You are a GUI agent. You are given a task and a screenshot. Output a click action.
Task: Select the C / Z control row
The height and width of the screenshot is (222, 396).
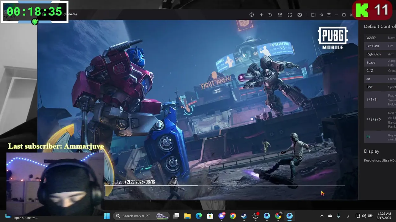coord(380,71)
